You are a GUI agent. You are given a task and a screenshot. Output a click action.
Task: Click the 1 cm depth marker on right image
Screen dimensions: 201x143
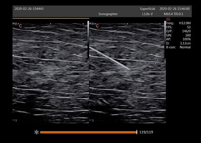(x=92, y=56)
